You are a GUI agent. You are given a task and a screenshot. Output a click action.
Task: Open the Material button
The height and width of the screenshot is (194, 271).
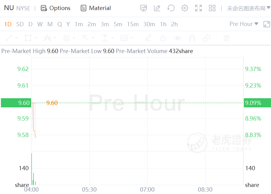coord(96,8)
